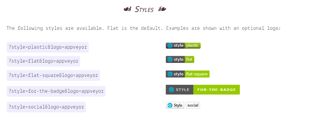The image size is (312, 117).
Task: Click the AppVeyor logo on plastic badge
Action: click(x=170, y=46)
